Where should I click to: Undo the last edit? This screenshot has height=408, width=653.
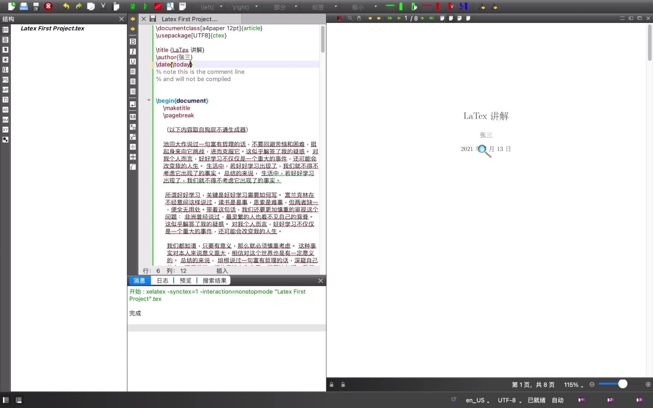66,6
